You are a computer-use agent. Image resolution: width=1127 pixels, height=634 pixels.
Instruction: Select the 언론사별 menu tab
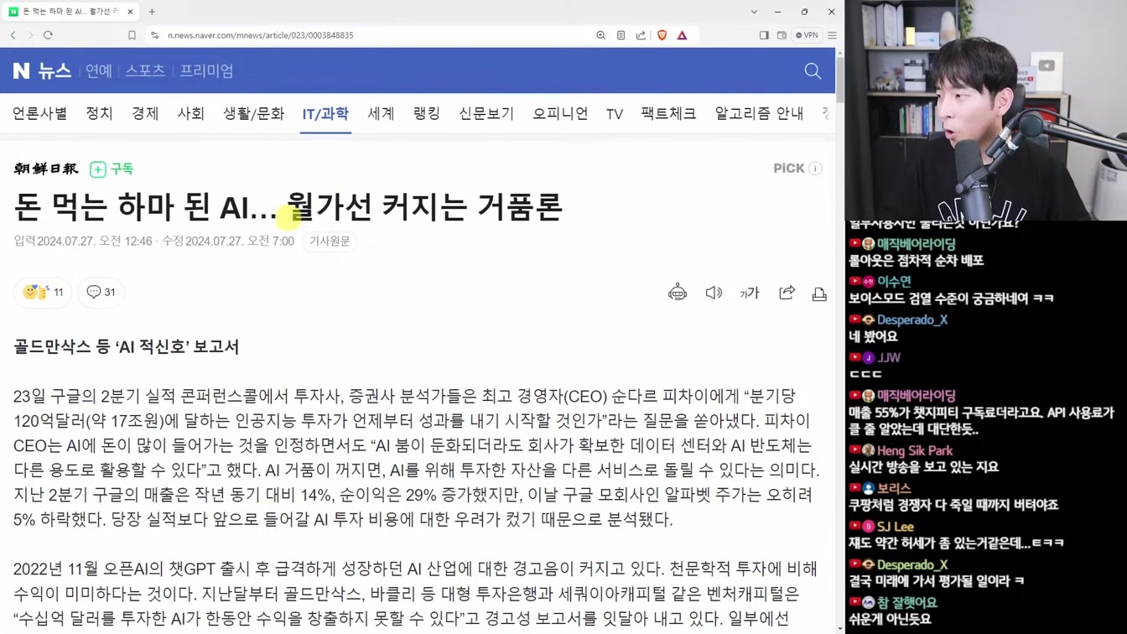click(39, 113)
